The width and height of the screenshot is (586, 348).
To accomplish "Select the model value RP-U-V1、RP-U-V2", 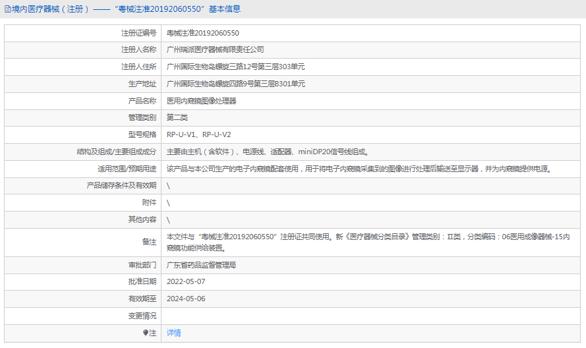I will [199, 134].
